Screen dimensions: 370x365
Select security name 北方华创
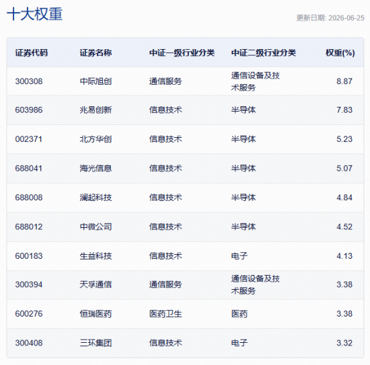point(96,139)
